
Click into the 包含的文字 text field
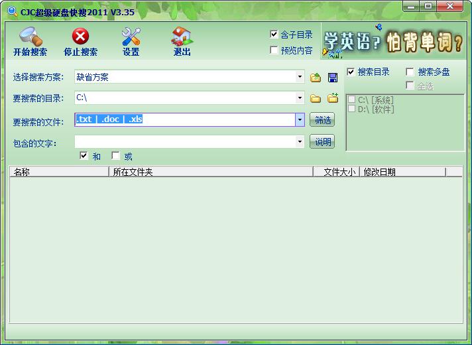(185, 141)
